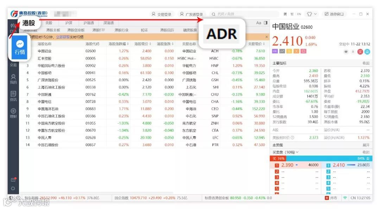Sort by 港股现价 column

point(143,44)
